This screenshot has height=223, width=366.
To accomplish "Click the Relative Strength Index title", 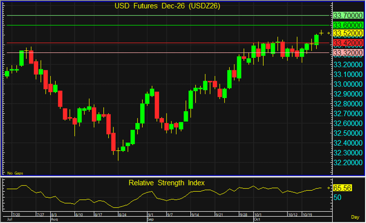I will point(167,183).
